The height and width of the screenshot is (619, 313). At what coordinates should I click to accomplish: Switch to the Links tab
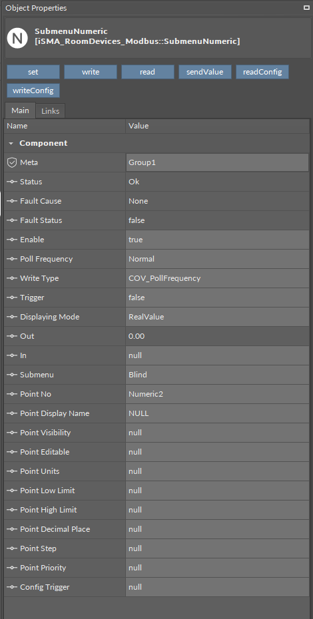[x=51, y=111]
